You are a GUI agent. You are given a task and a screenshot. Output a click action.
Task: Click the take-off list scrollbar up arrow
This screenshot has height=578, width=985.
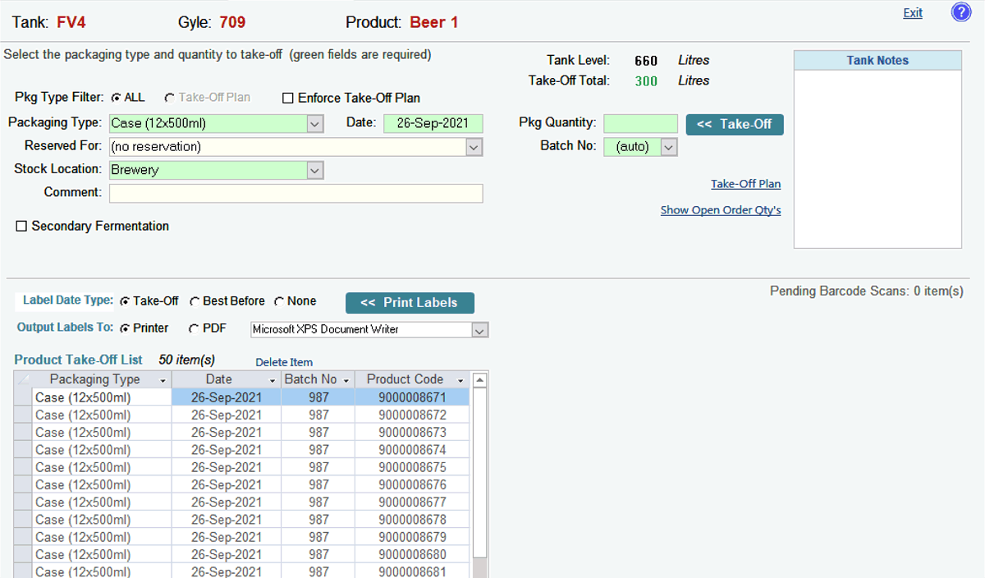pyautogui.click(x=480, y=380)
